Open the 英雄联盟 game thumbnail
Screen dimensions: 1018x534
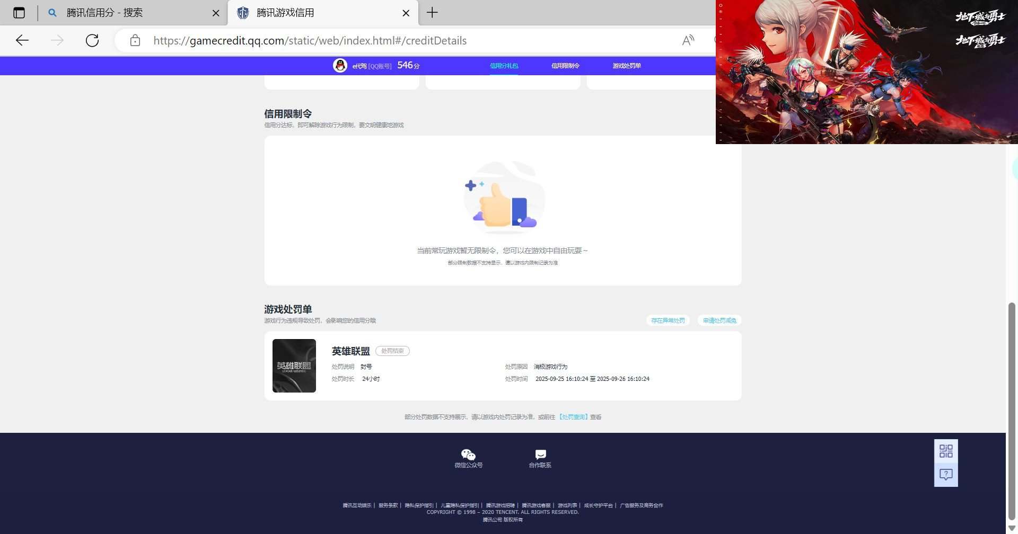294,366
